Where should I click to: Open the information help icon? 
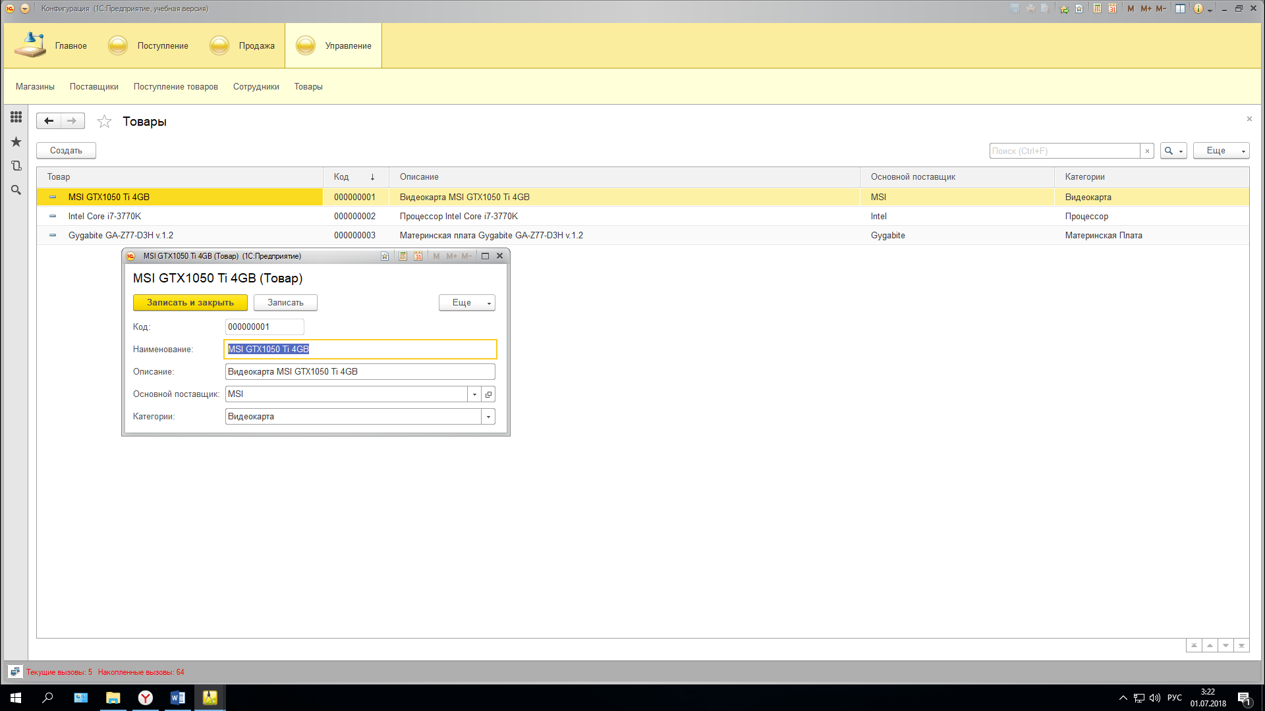point(1198,9)
